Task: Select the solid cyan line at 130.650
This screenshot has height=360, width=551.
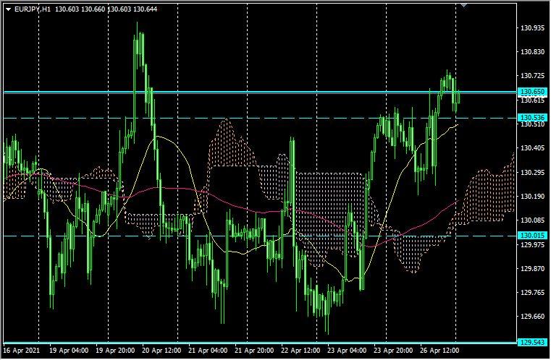Action: tap(260, 92)
